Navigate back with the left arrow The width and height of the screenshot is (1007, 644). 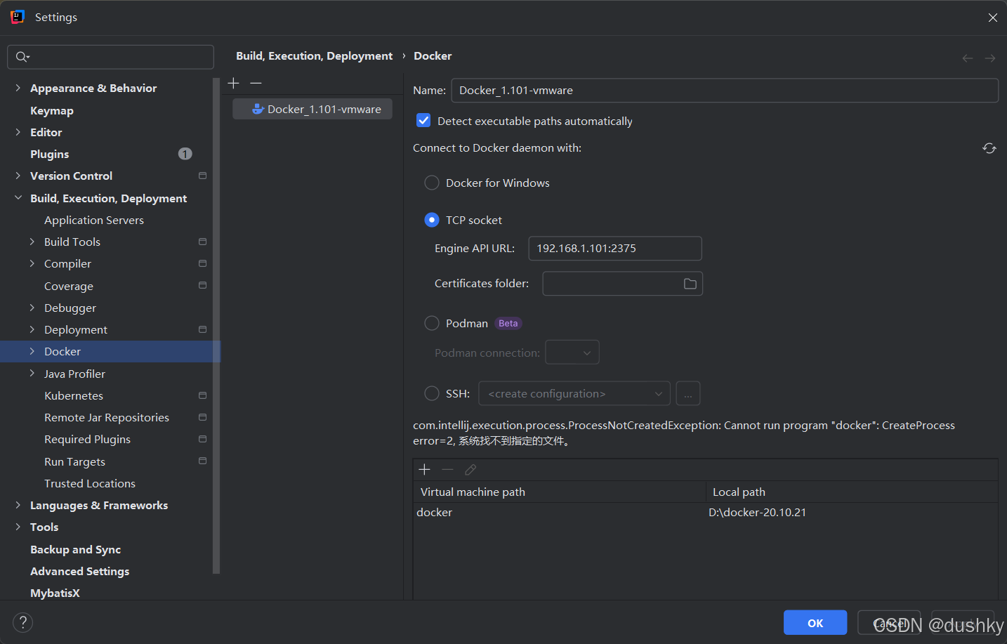(x=968, y=58)
